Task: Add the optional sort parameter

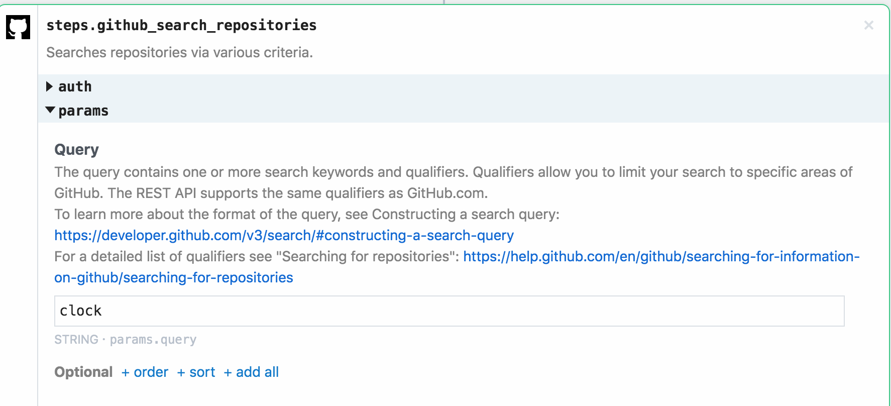Action: [196, 372]
